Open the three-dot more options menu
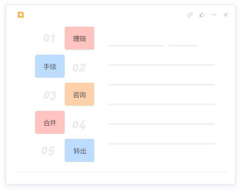The width and height of the screenshot is (241, 191). click(x=214, y=15)
